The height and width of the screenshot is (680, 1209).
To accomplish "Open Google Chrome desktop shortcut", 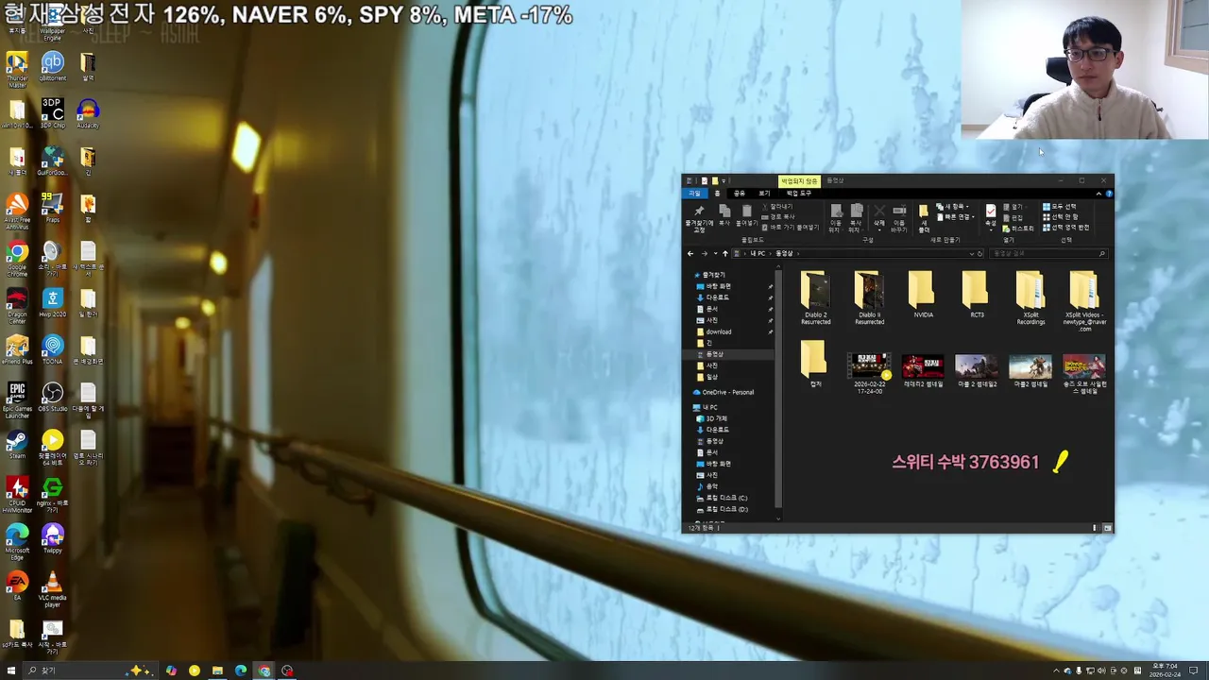I will [17, 257].
